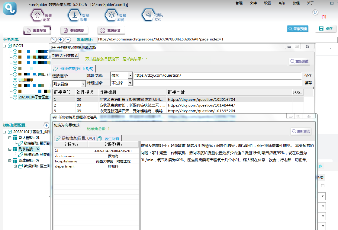Switch to the 采集配置 sub-tab
This screenshot has width=338, height=230.
[37, 31]
